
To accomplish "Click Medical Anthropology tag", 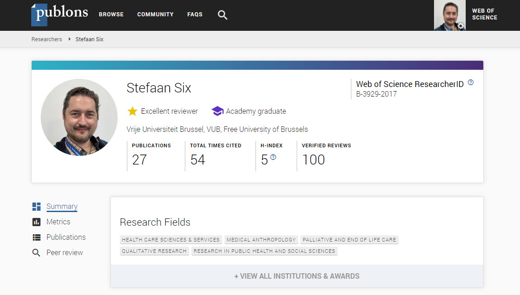I will [261, 240].
